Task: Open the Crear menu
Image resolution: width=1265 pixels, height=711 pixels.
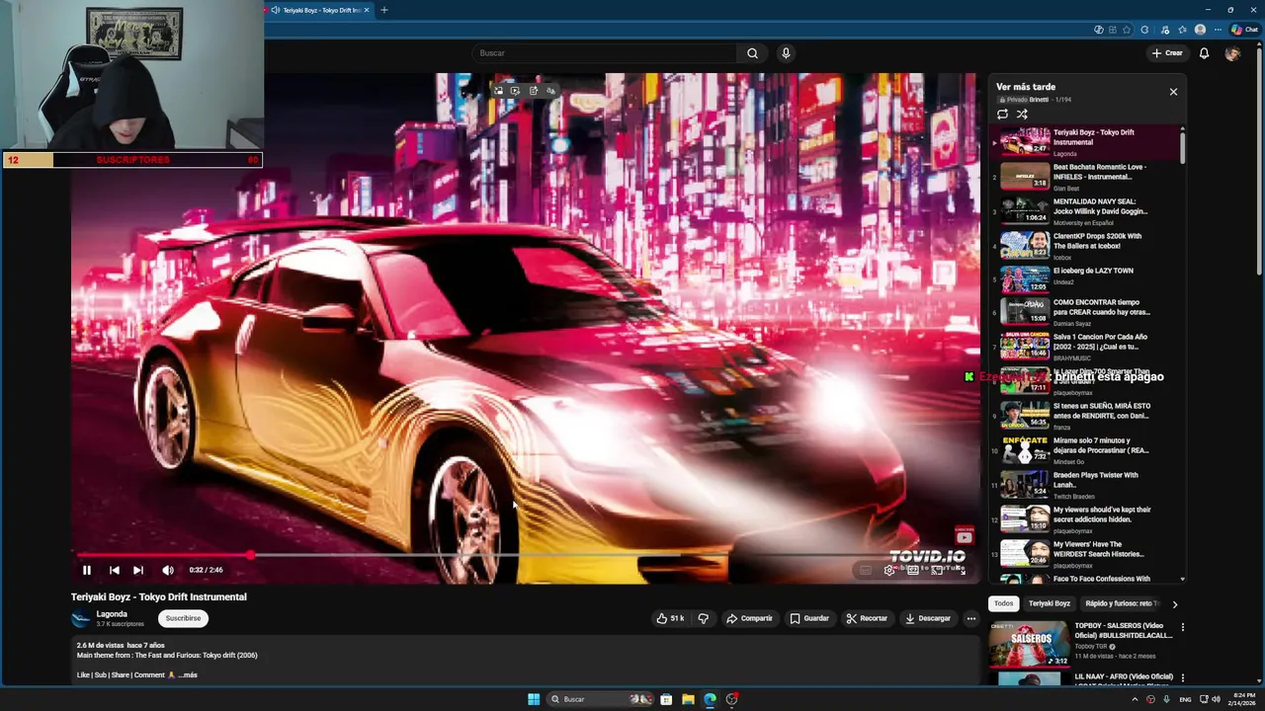Action: (1167, 53)
